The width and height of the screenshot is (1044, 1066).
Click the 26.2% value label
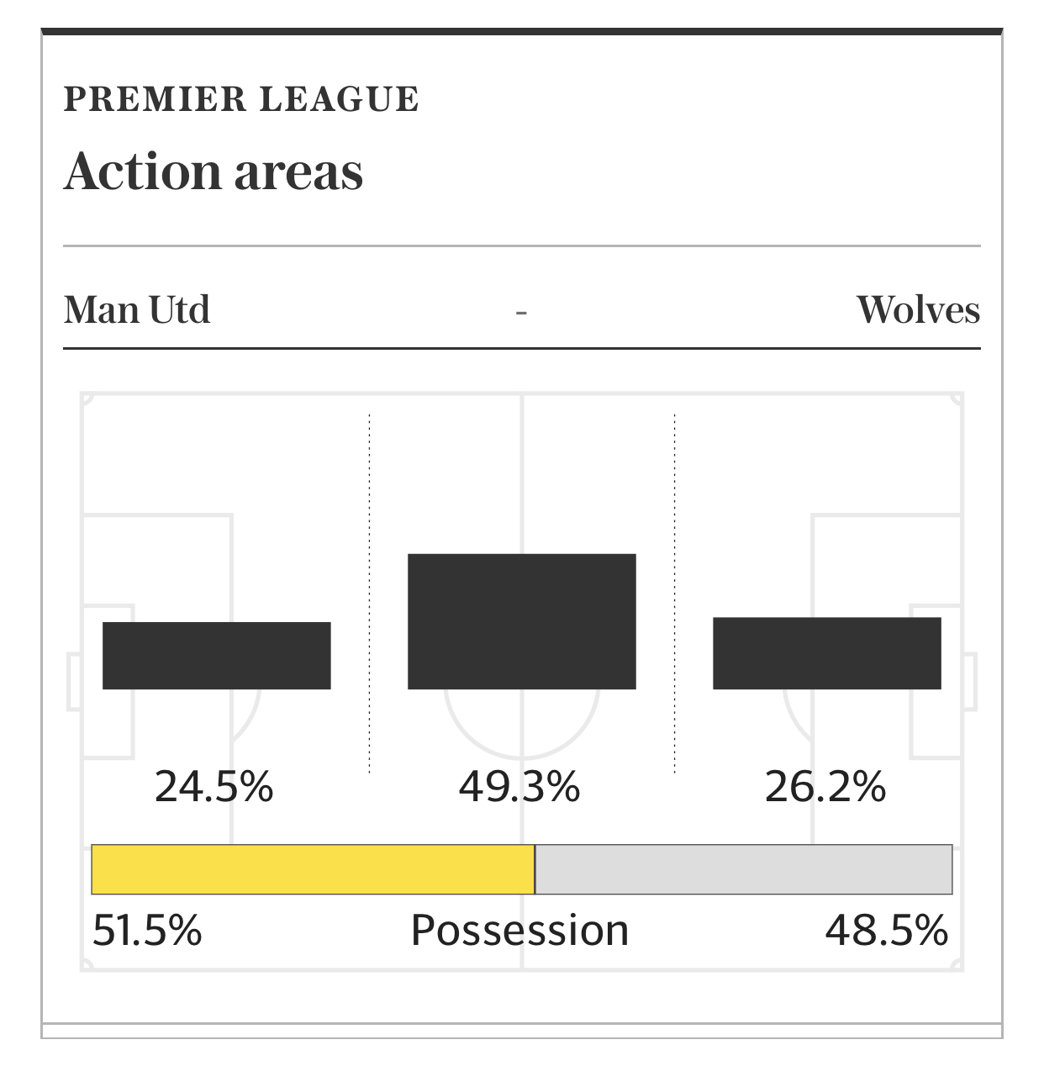(825, 787)
